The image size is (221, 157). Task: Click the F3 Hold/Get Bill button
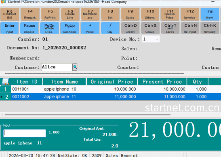pos(10,14)
